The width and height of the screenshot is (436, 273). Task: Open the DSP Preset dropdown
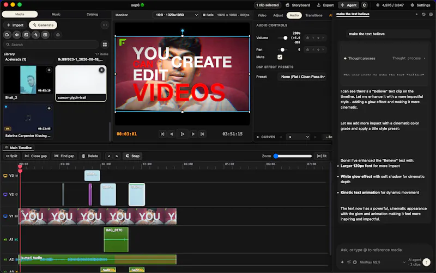click(x=302, y=77)
